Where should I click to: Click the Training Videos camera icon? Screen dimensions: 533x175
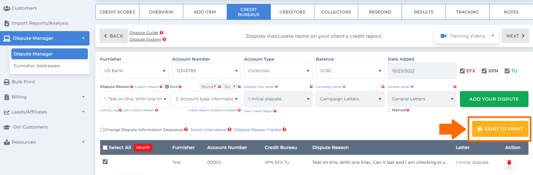tap(443, 36)
